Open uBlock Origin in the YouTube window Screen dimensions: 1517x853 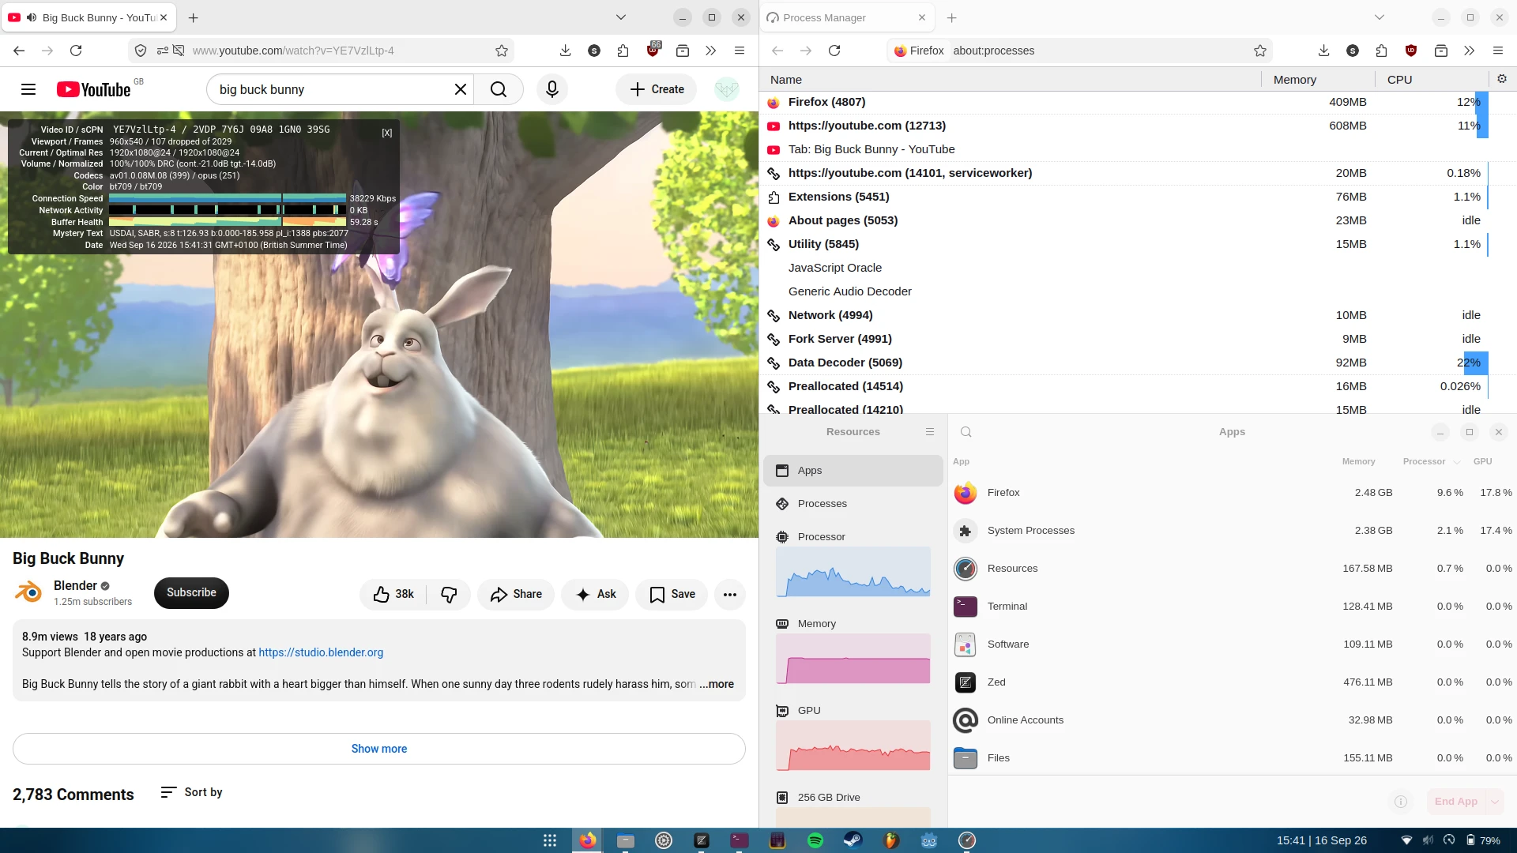pos(653,51)
